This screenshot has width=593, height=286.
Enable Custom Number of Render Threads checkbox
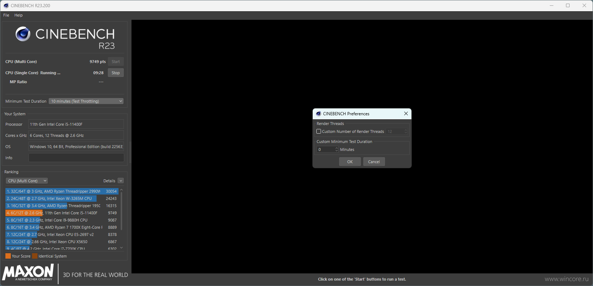click(319, 131)
